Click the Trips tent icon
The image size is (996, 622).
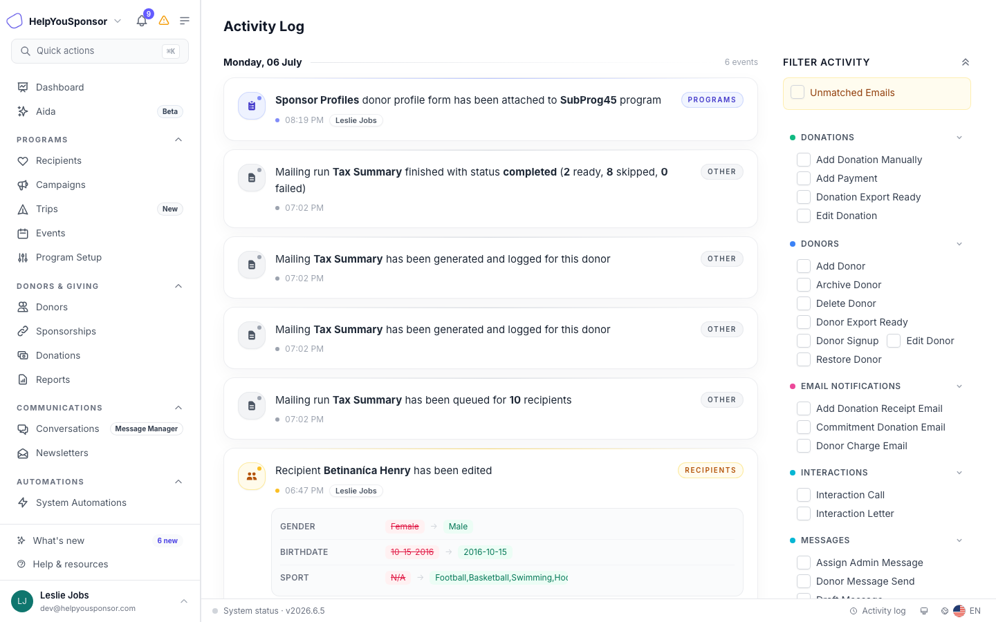click(23, 209)
